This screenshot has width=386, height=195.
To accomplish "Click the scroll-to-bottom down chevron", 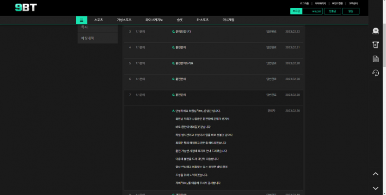I will [375, 188].
